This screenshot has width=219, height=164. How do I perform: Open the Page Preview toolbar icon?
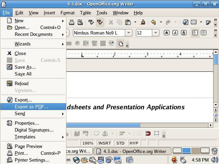(x=80, y=23)
